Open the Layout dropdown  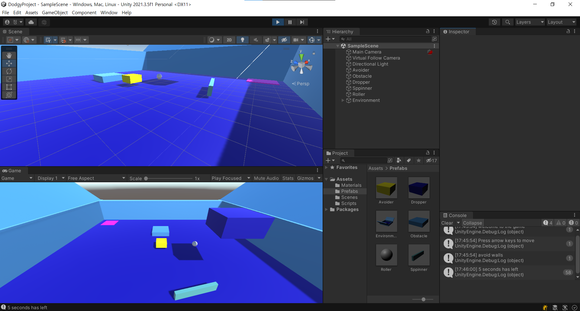[562, 22]
